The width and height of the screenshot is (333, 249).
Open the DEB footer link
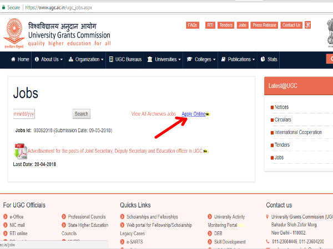pos(218,234)
